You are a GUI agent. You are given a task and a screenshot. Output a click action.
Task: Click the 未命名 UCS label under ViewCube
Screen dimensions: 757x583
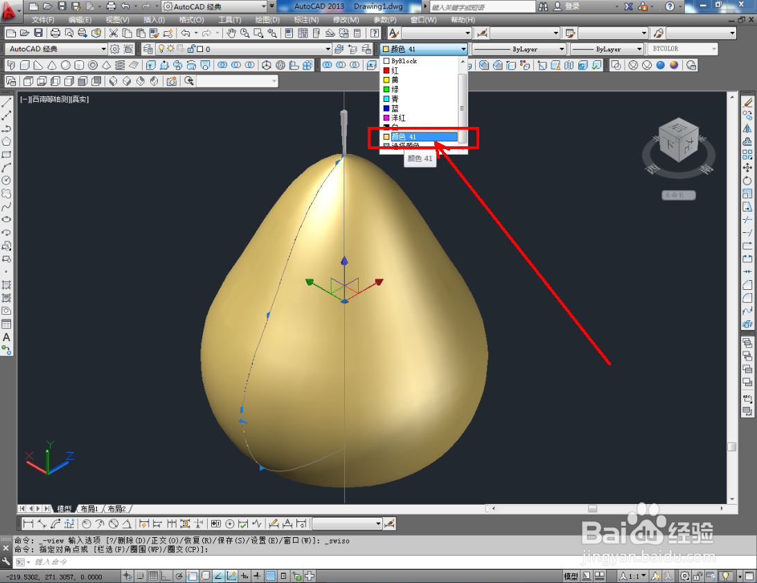tap(678, 195)
